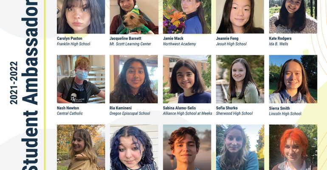Select Sabina Alamo-Selis' portrait photo
327x170 pixels.
click(x=187, y=79)
